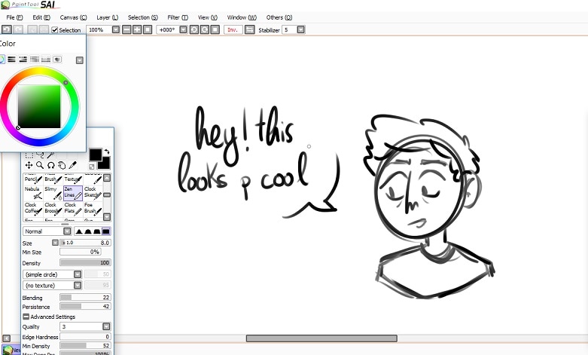This screenshot has width=588, height=355.
Task: Open the Filter menu
Action: coord(178,17)
